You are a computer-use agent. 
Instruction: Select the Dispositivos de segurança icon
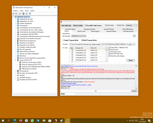pos(18,41)
